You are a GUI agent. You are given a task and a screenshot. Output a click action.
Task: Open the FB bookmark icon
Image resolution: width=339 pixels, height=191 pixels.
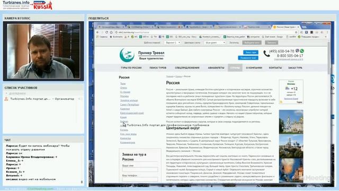pyautogui.click(x=161, y=37)
